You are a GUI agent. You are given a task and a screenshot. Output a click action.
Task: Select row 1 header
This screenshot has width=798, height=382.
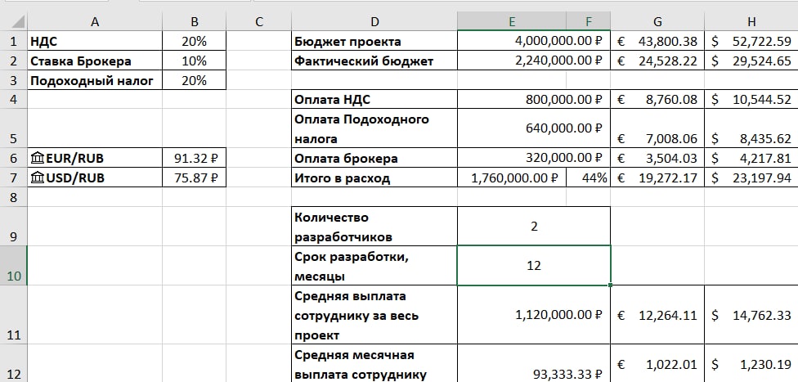14,41
